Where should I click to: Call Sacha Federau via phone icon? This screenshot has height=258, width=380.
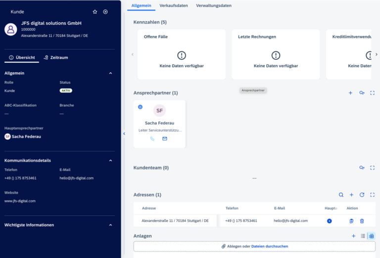pos(152,138)
